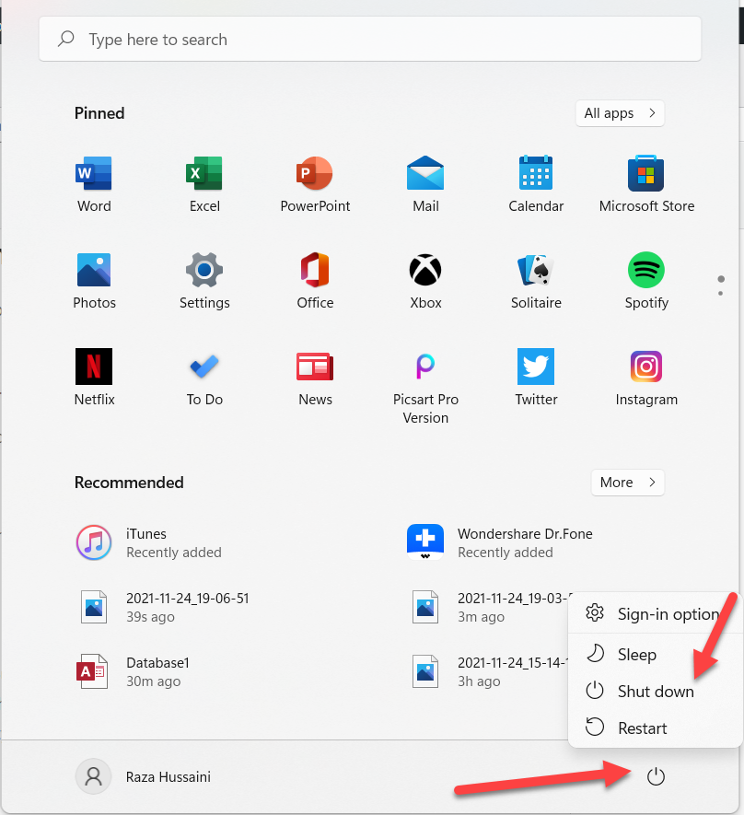Choose Restart in the power menu

pyautogui.click(x=642, y=728)
